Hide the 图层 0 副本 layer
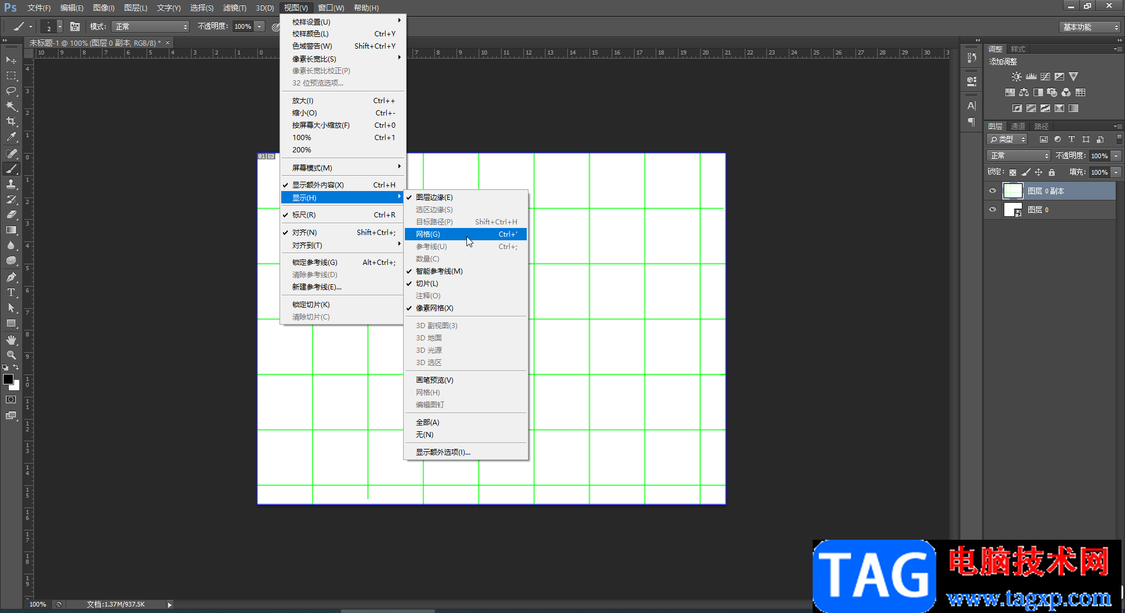1125x613 pixels. (993, 190)
